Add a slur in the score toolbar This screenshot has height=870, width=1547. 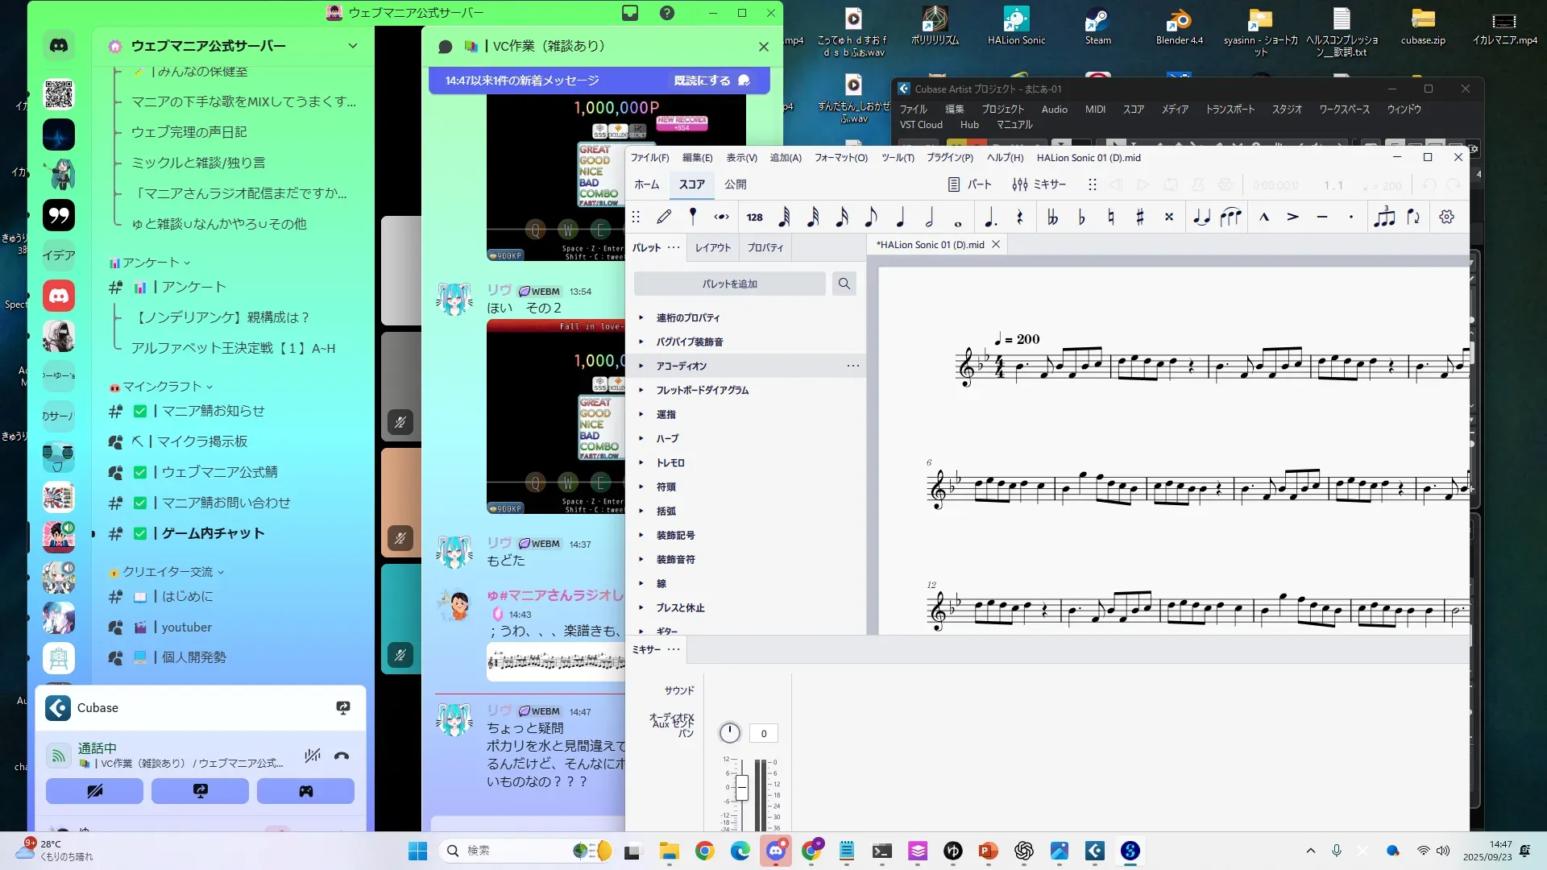pyautogui.click(x=1230, y=217)
